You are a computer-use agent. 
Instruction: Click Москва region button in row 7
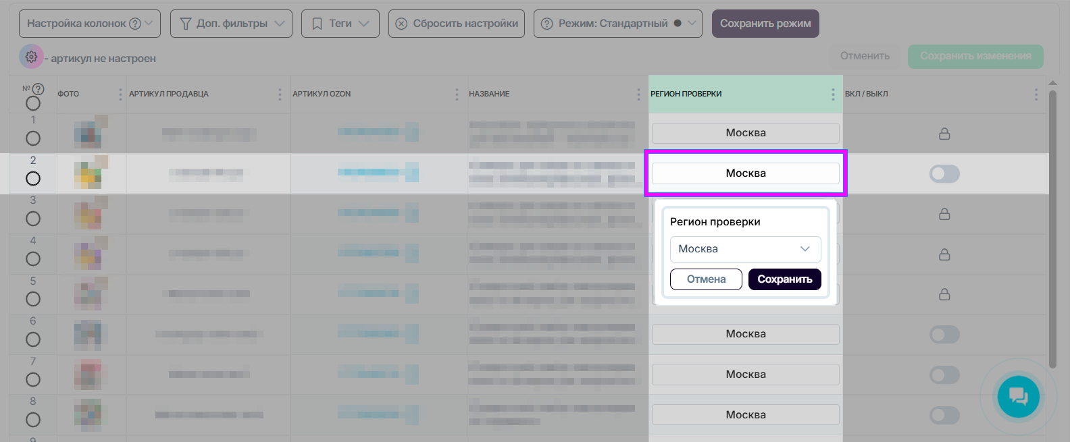tap(746, 375)
